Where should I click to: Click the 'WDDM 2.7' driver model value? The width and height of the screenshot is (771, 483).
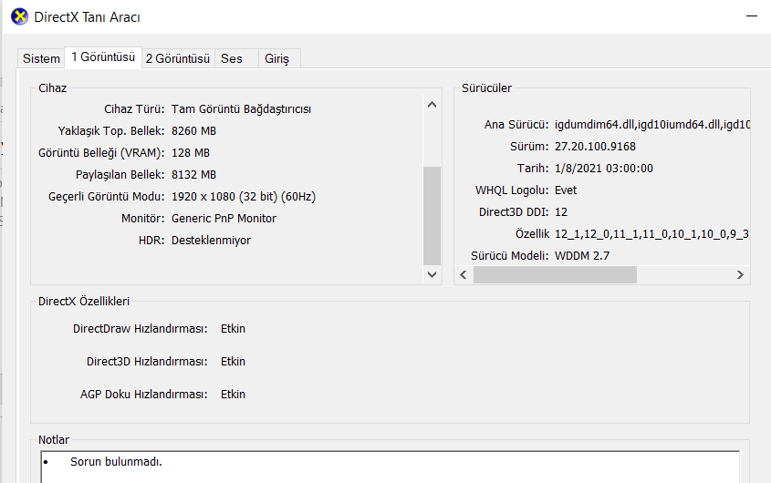pyautogui.click(x=582, y=255)
